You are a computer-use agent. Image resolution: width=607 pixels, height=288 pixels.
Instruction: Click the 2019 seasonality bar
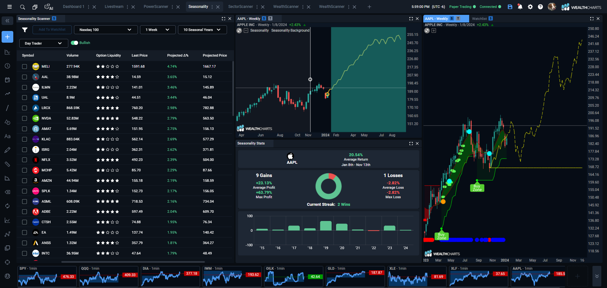(x=326, y=226)
